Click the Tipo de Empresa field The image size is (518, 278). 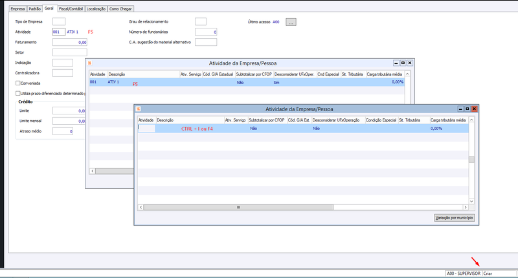[x=59, y=21]
